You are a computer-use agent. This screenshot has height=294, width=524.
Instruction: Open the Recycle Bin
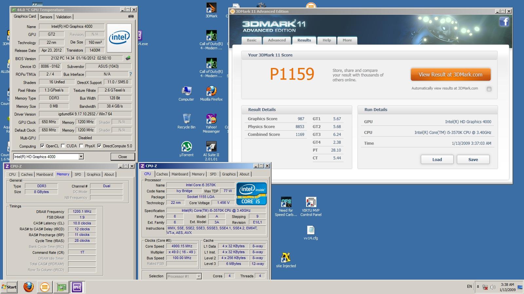pyautogui.click(x=186, y=121)
